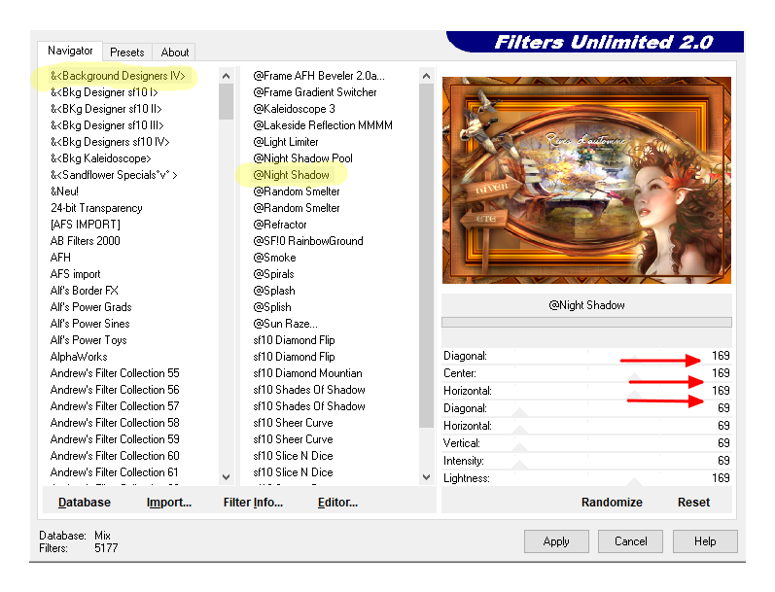Choose @Frame Gradient Switcher filter

pyautogui.click(x=315, y=92)
